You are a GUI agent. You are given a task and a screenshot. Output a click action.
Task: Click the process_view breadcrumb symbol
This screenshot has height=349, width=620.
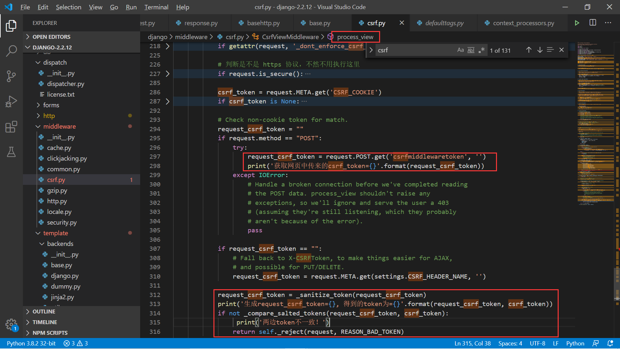pos(355,37)
